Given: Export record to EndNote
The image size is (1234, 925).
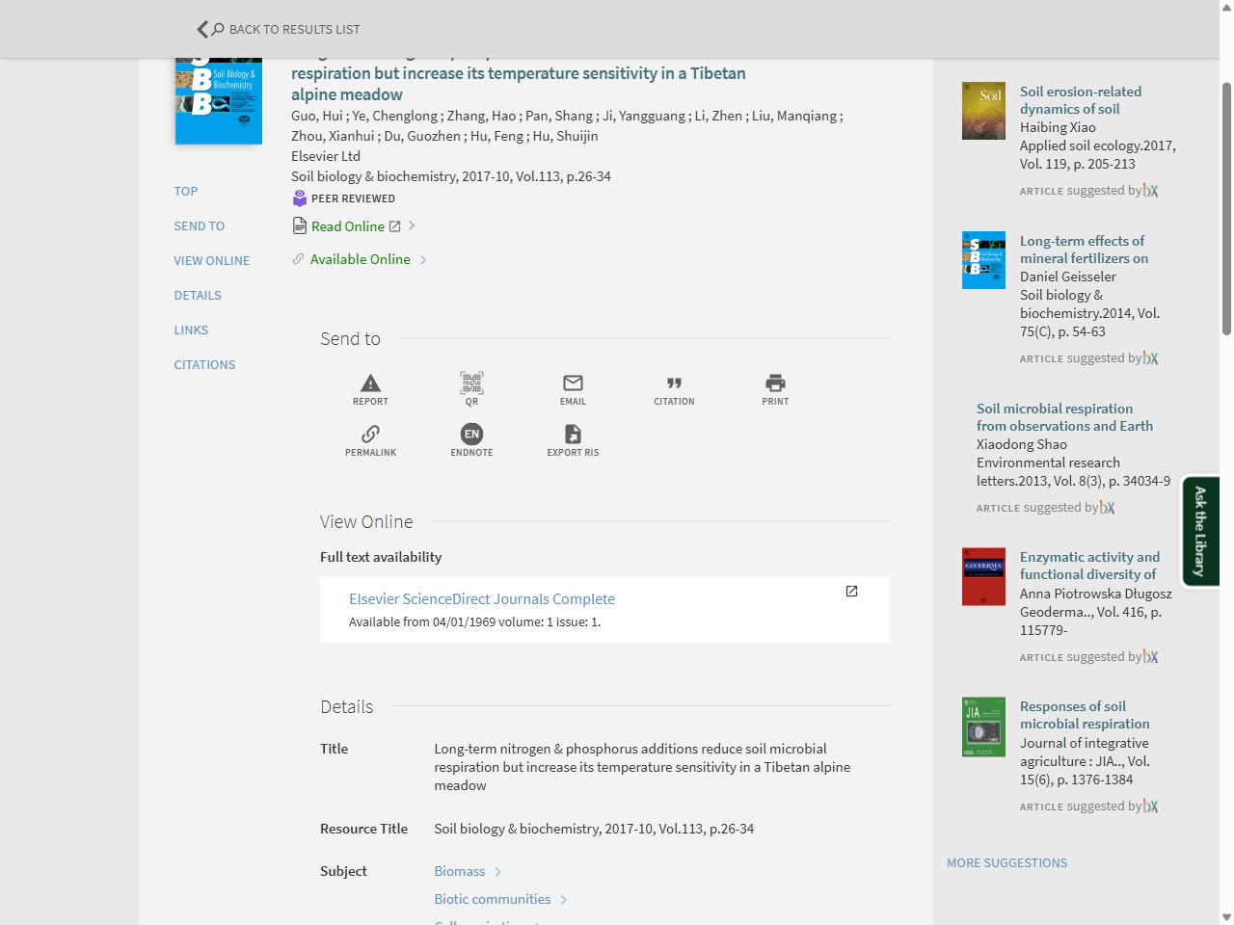Looking at the screenshot, I should 471,434.
